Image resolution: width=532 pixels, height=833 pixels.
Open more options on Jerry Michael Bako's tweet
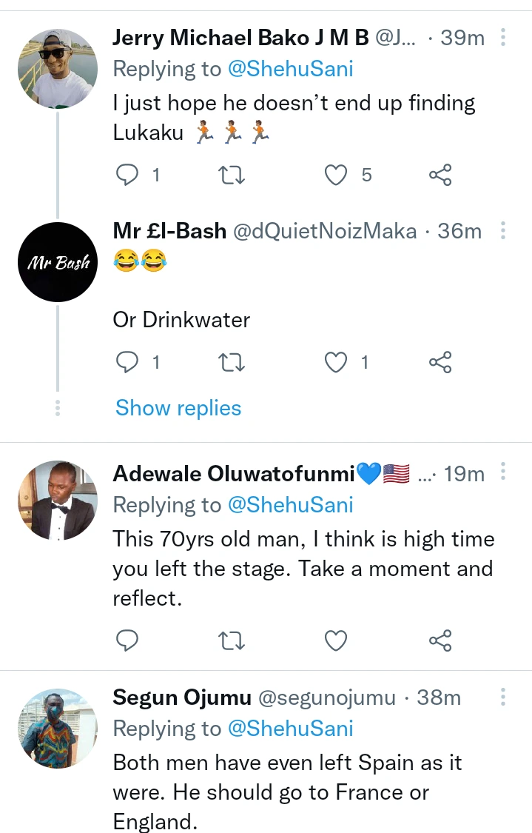[503, 38]
